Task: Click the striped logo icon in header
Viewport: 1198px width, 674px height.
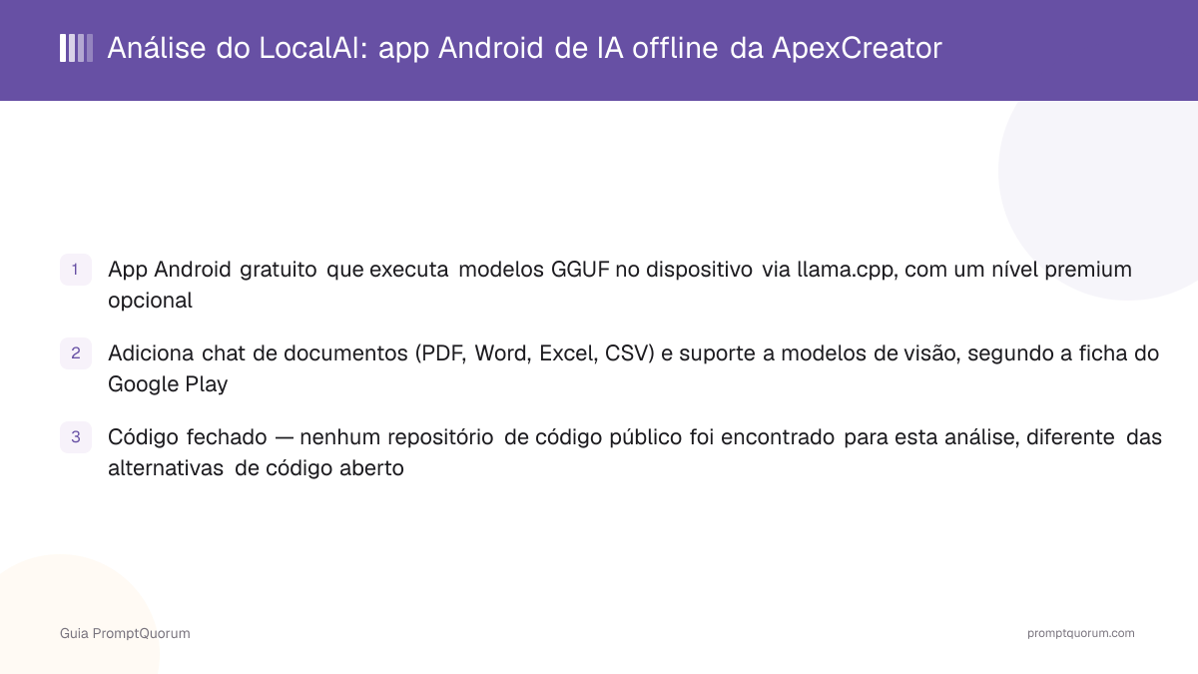Action: [76, 48]
